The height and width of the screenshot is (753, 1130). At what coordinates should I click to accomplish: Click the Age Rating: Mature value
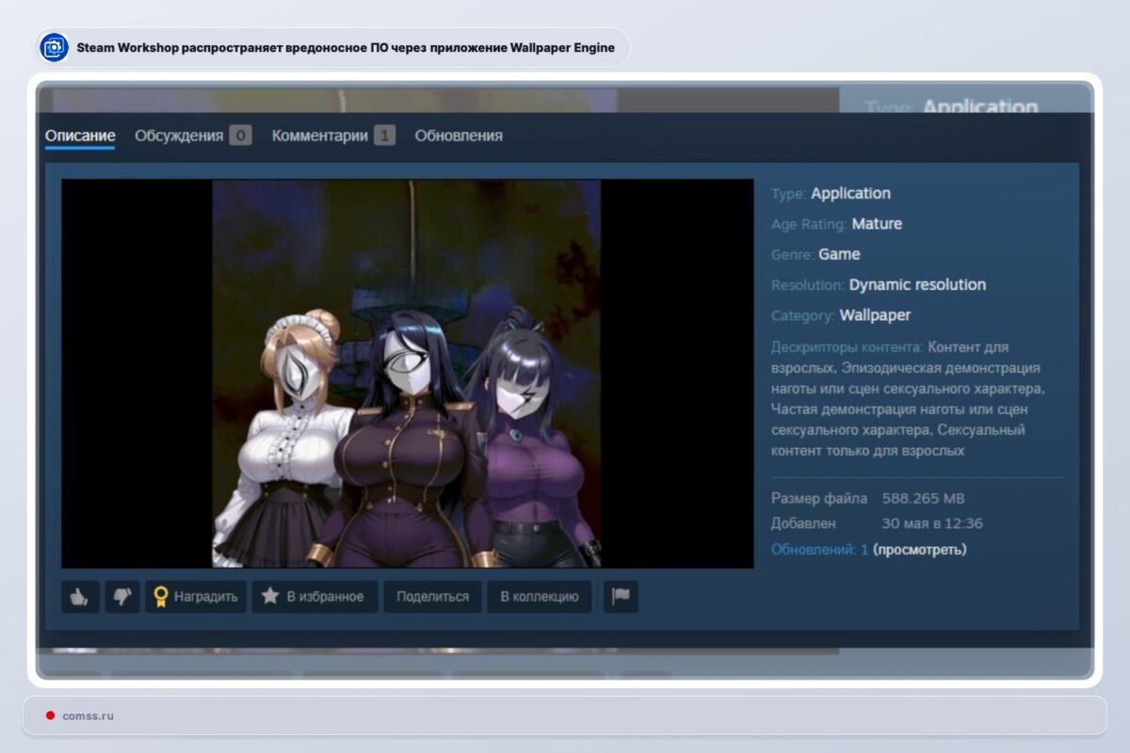point(877,224)
